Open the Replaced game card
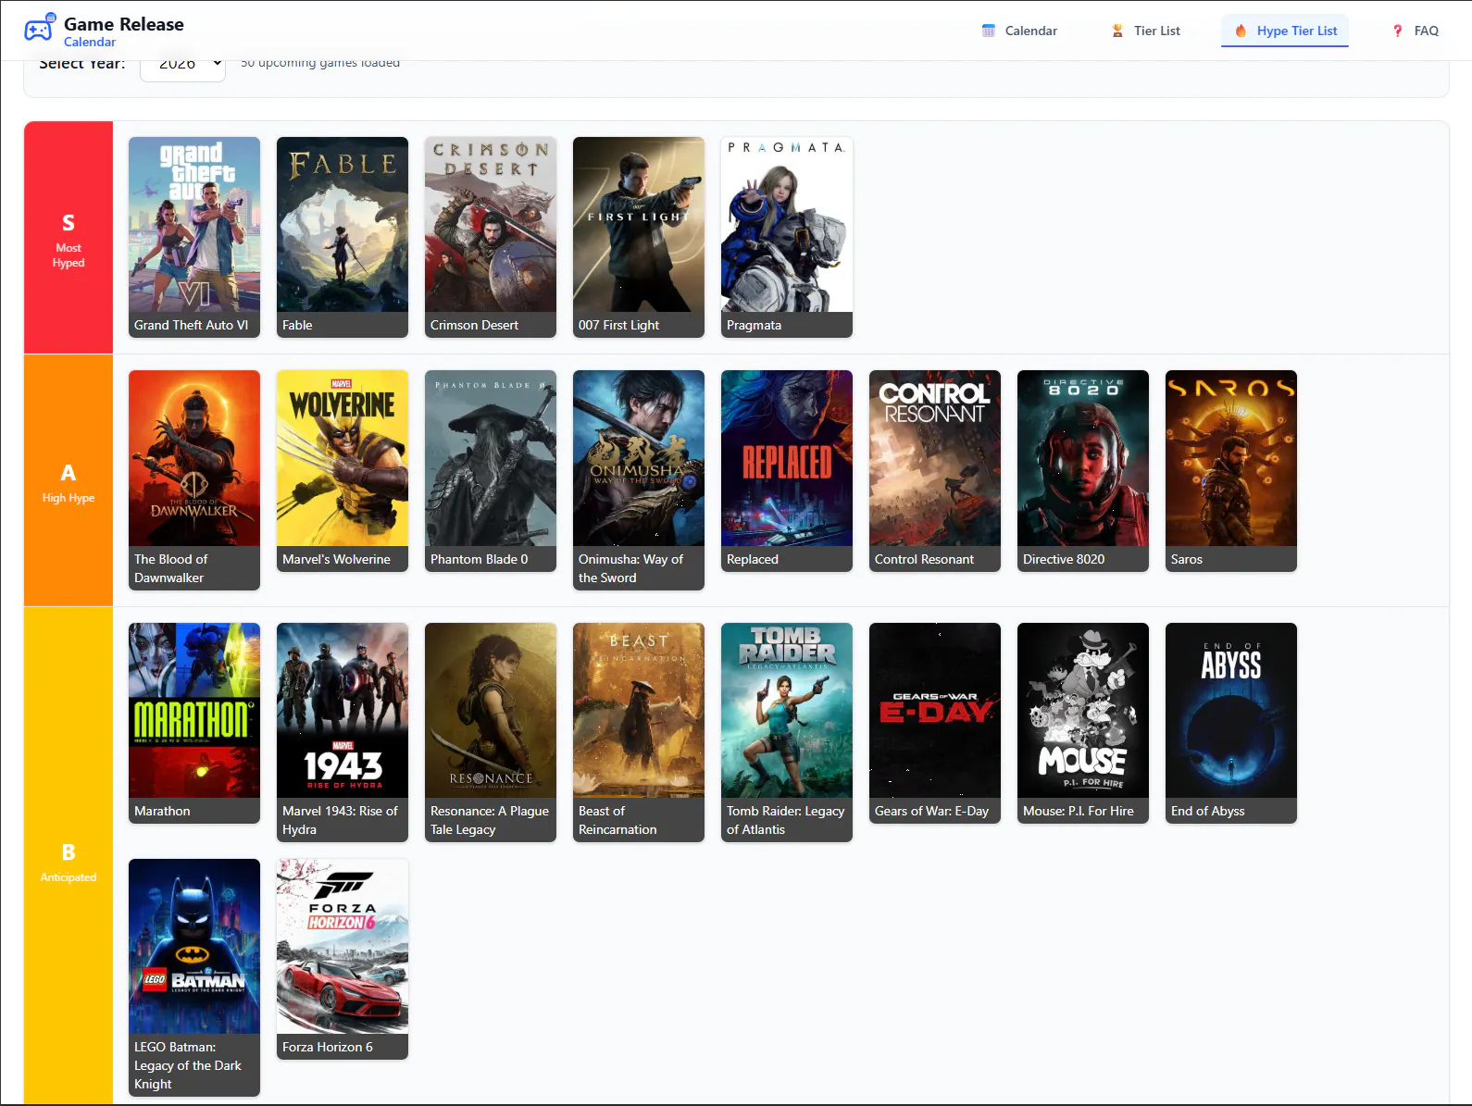Image resolution: width=1472 pixels, height=1106 pixels. click(x=787, y=471)
